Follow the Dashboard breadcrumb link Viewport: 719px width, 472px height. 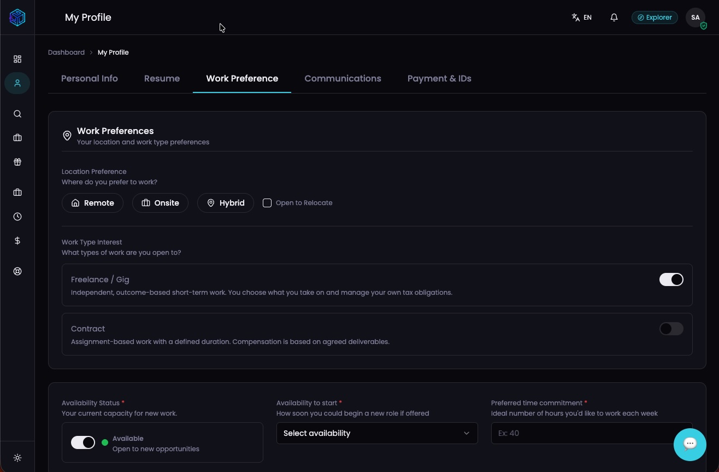pos(66,53)
